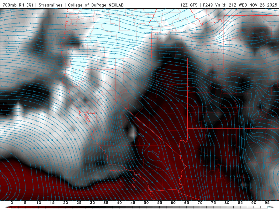Click the "80" colorbar scale label
The height and width of the screenshot is (209, 279).
pyautogui.click(x=227, y=203)
